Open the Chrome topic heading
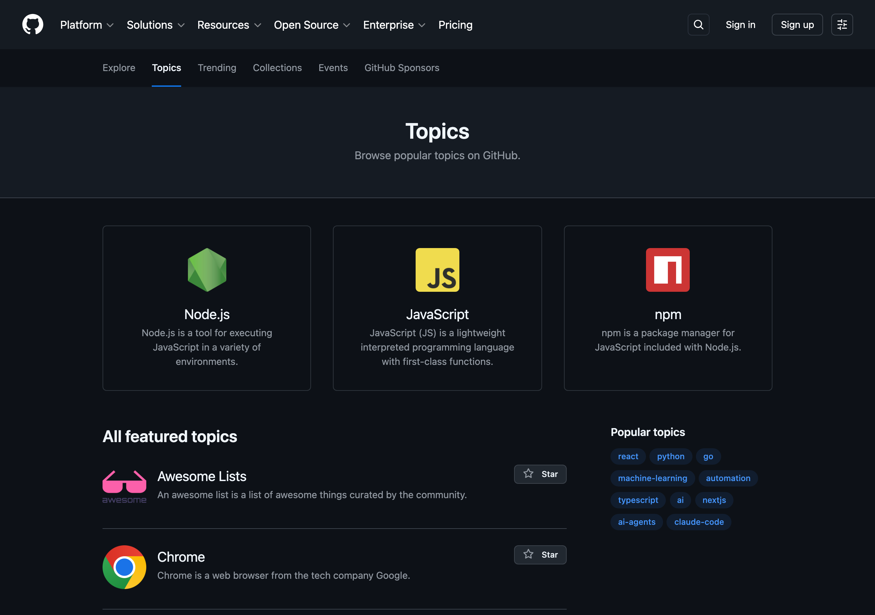Screen dimensions: 875x615 coord(181,557)
